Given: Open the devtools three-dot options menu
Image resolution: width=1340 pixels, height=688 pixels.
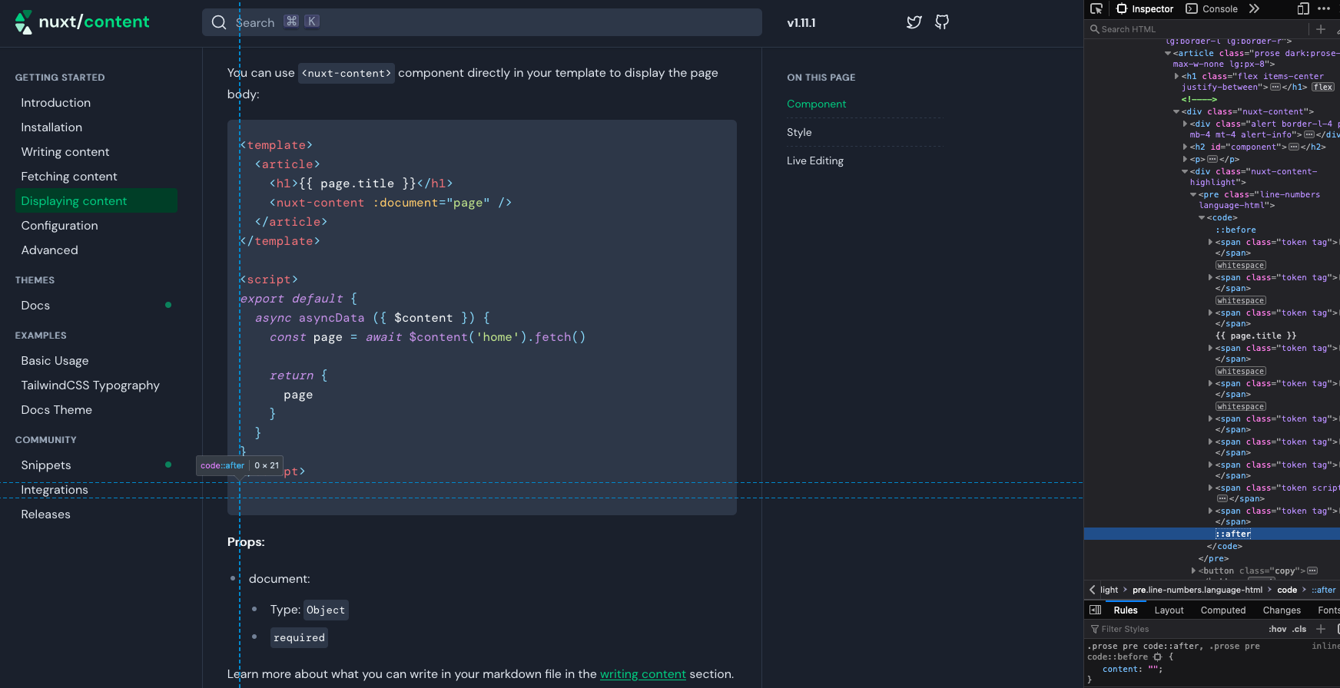Looking at the screenshot, I should click(1324, 9).
